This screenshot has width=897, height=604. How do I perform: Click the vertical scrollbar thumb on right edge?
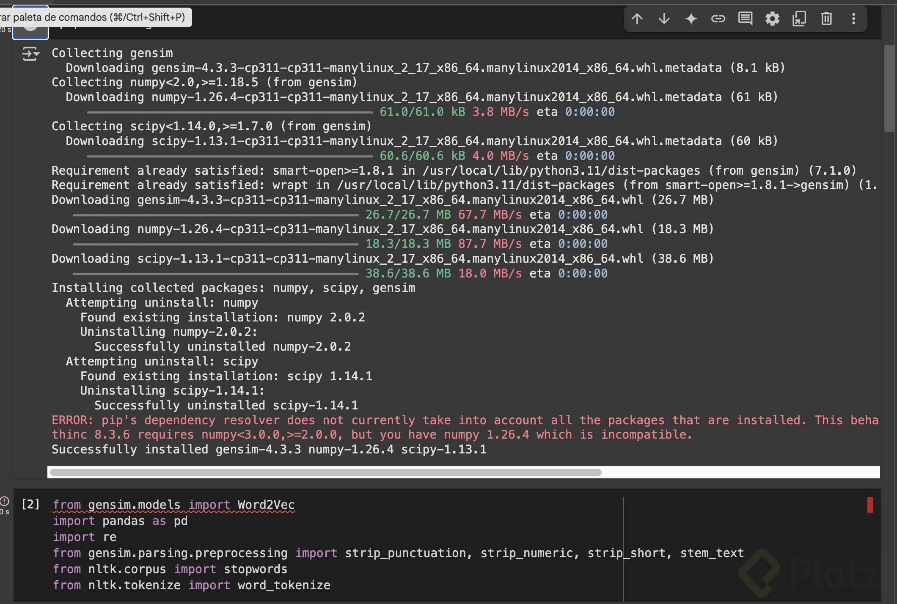(x=889, y=89)
